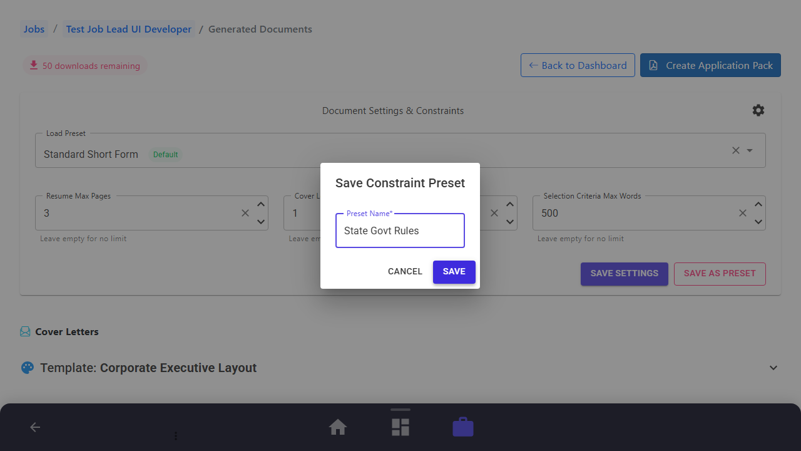Viewport: 801px width, 451px height.
Task: Click the 50 downloads remaining badge
Action: point(85,66)
